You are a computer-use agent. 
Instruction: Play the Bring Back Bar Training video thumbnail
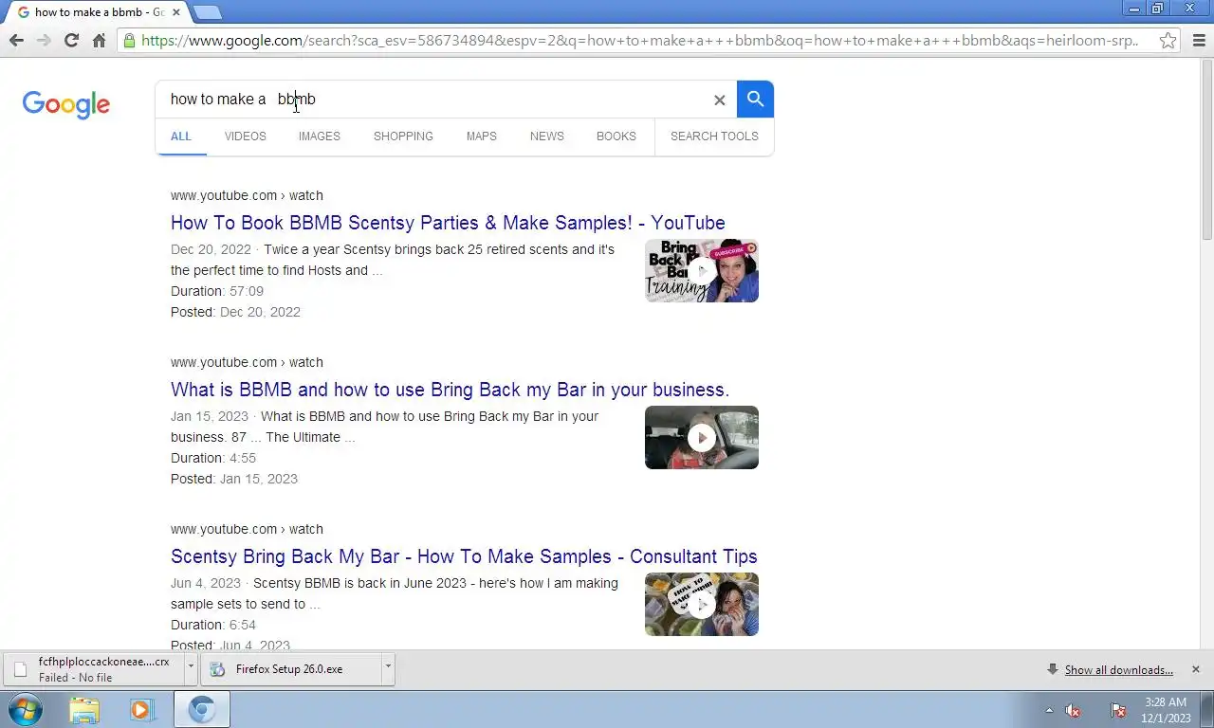702,271
